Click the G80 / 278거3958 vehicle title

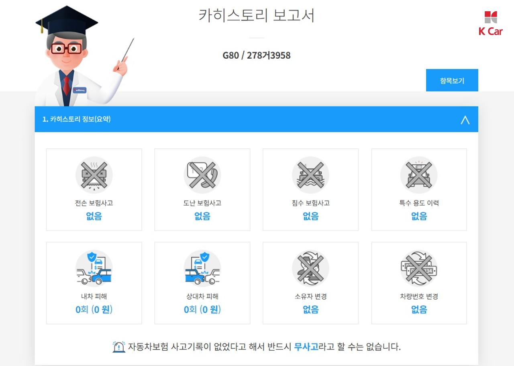click(x=257, y=55)
